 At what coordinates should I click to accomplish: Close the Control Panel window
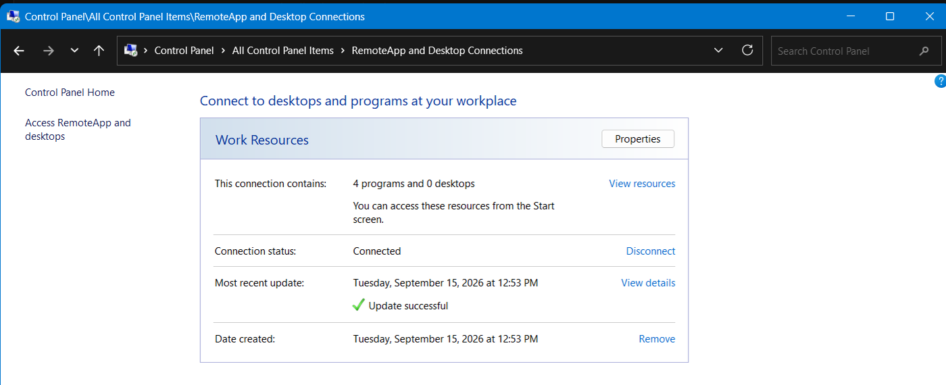tap(930, 16)
